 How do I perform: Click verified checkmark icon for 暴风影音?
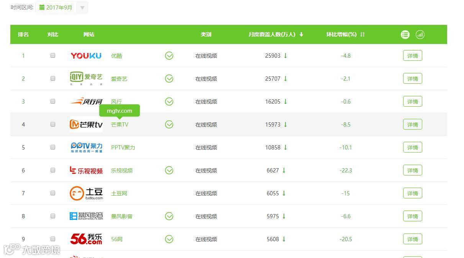click(x=169, y=216)
